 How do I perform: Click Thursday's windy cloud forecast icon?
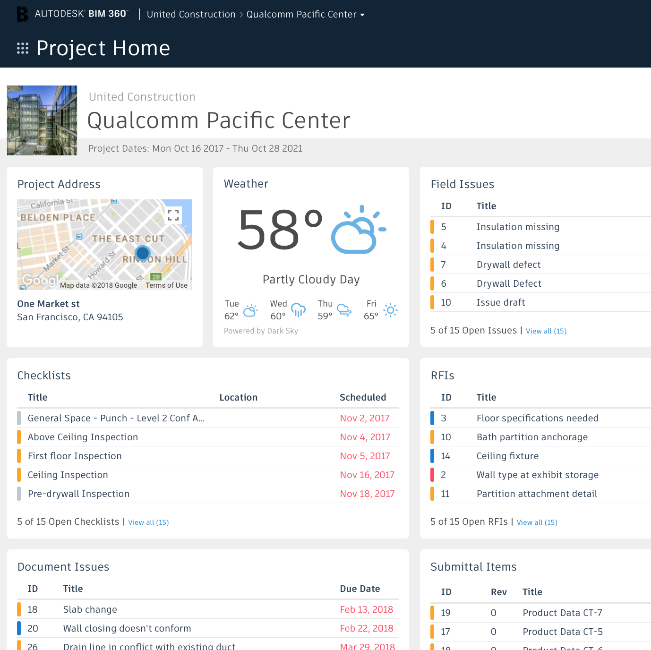pos(344,310)
